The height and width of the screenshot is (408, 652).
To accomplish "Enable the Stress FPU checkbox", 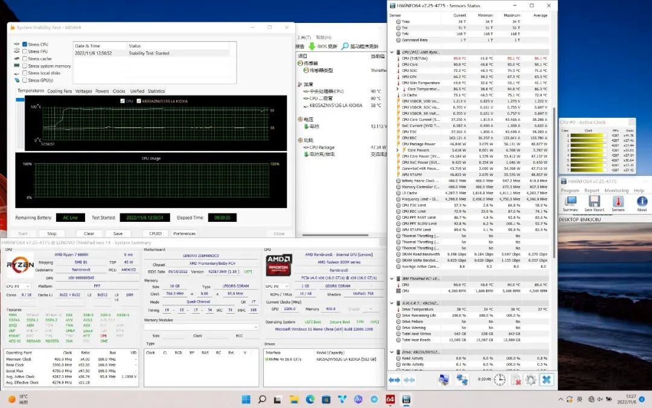I will coord(25,52).
